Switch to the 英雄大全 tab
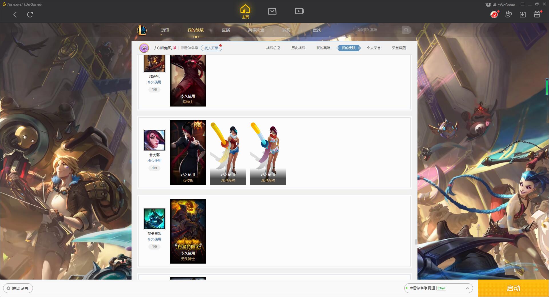The width and height of the screenshot is (549, 297). point(256,30)
